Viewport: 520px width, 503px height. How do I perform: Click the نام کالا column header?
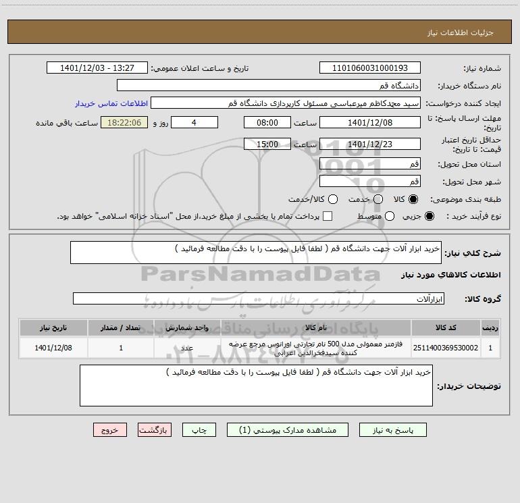(316, 327)
